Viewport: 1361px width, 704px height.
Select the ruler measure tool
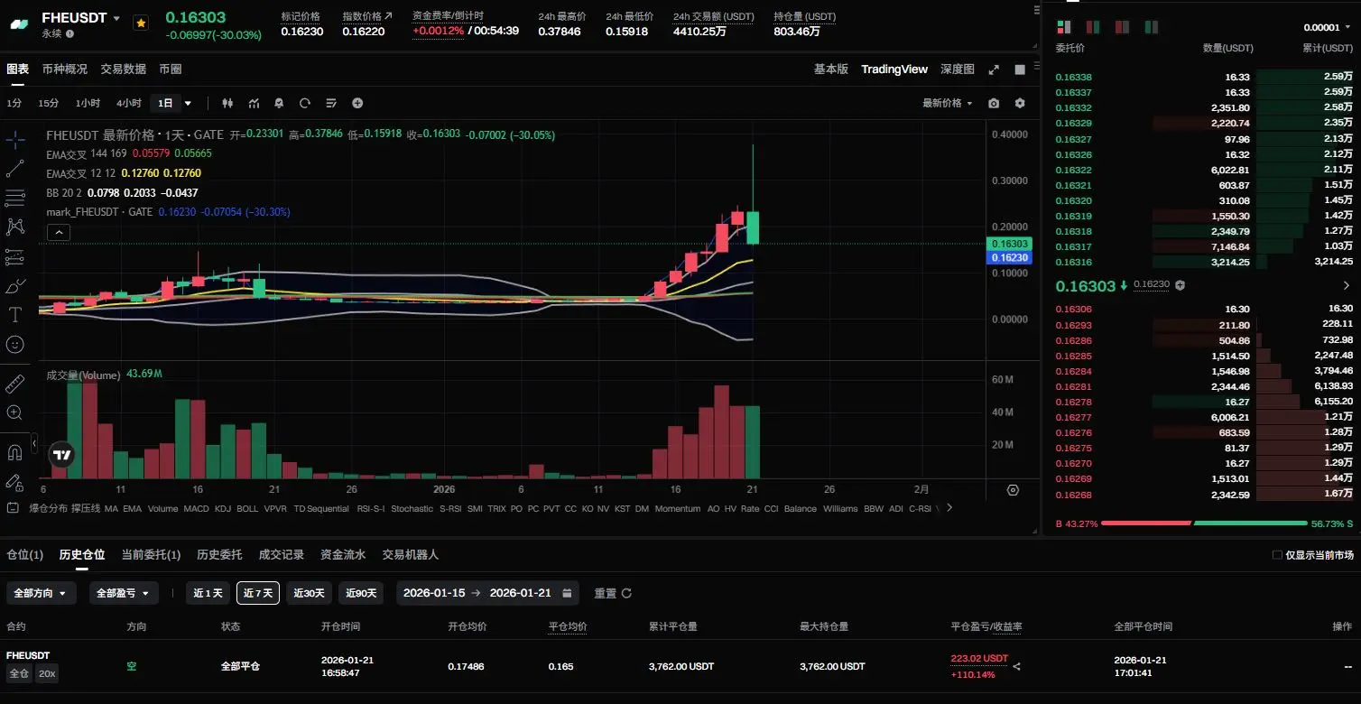15,384
